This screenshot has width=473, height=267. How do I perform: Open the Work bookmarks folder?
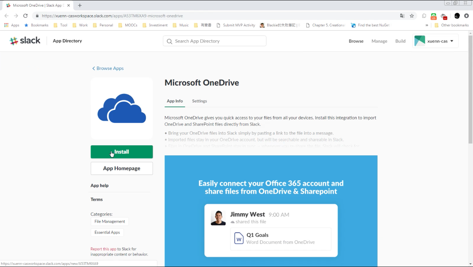tap(80, 25)
